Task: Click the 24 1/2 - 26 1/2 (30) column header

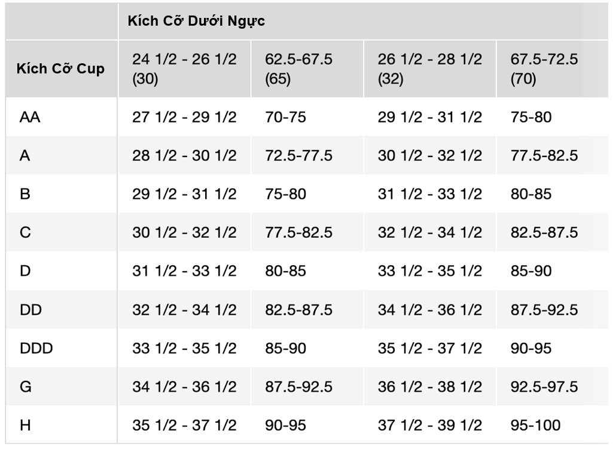Action: pos(184,69)
